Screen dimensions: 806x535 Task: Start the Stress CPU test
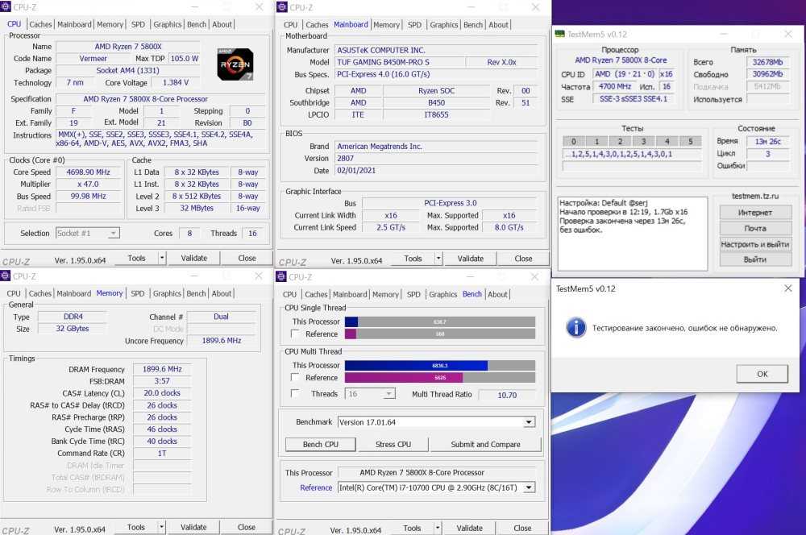click(x=393, y=444)
